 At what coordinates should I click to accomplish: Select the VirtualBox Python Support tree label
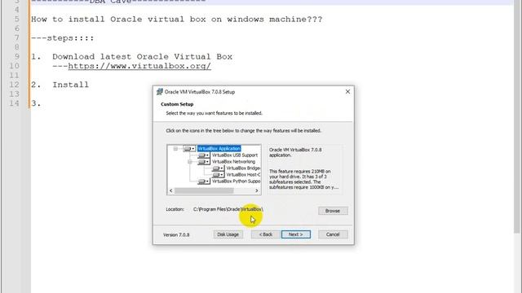[x=236, y=181]
